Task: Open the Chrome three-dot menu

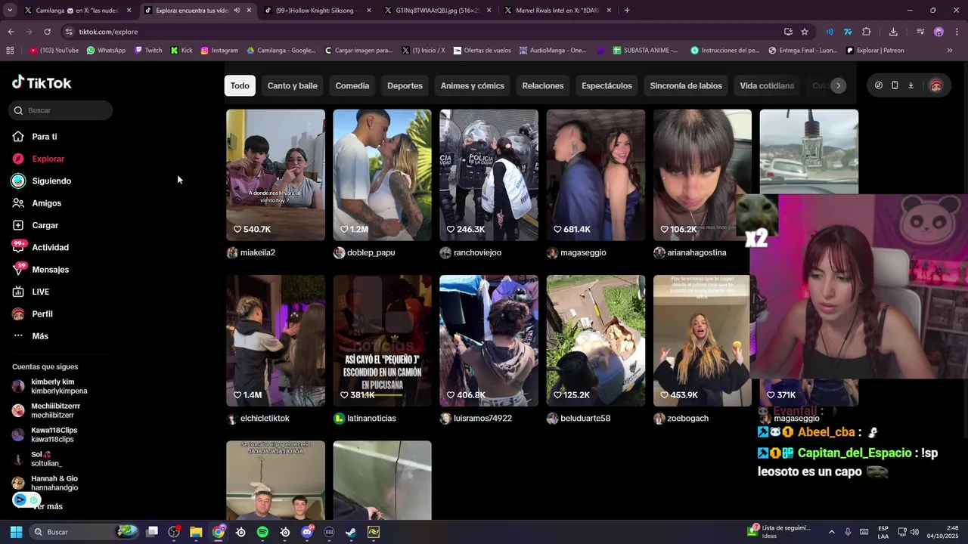Action: 957,32
